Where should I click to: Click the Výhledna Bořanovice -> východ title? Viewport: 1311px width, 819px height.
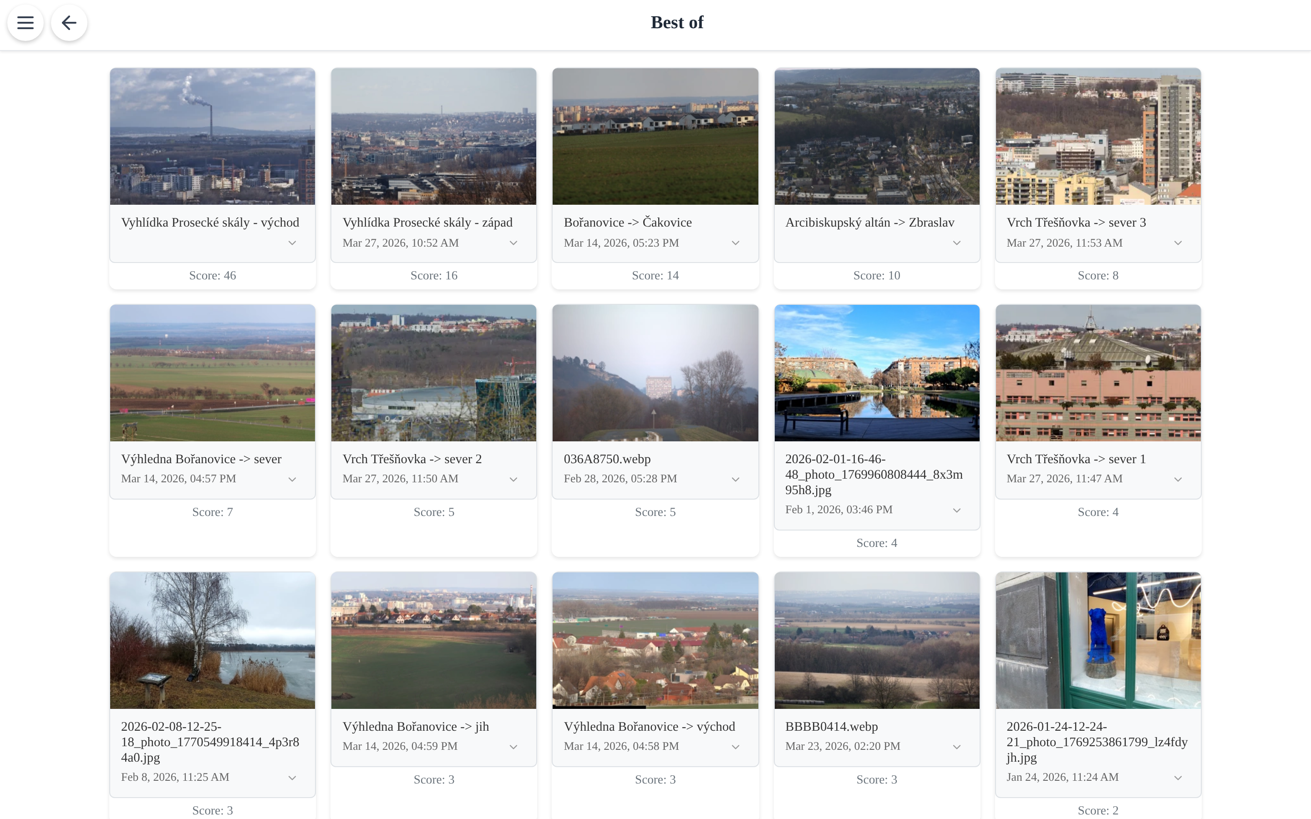(x=649, y=726)
